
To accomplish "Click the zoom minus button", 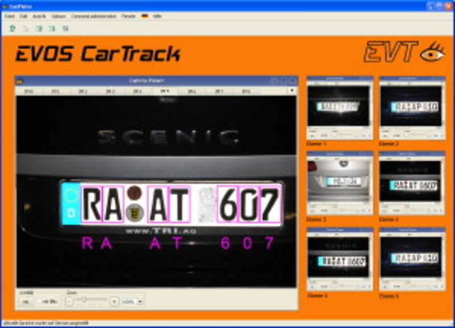I will (x=69, y=302).
